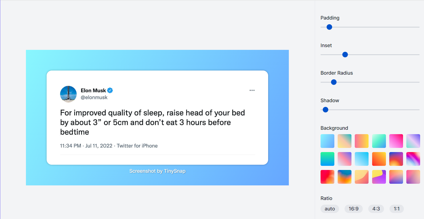Click the Padding slider handle
The height and width of the screenshot is (219, 424).
[329, 27]
